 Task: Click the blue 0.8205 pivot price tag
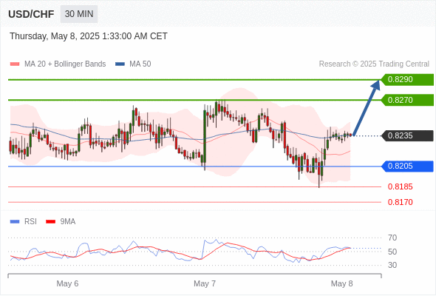[407, 166]
